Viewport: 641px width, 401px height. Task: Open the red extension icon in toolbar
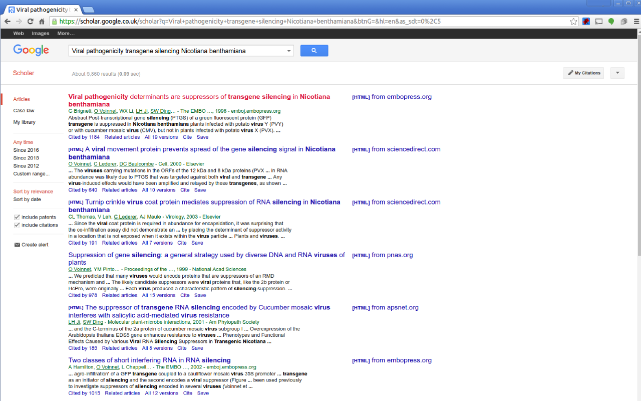coord(586,22)
